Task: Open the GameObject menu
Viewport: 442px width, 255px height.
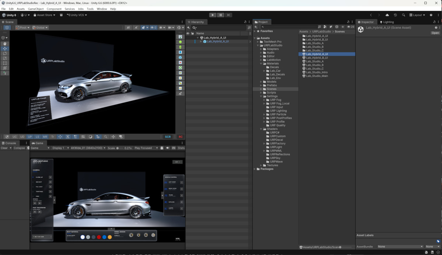Action: click(x=36, y=9)
